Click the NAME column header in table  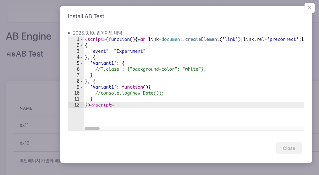(x=26, y=108)
